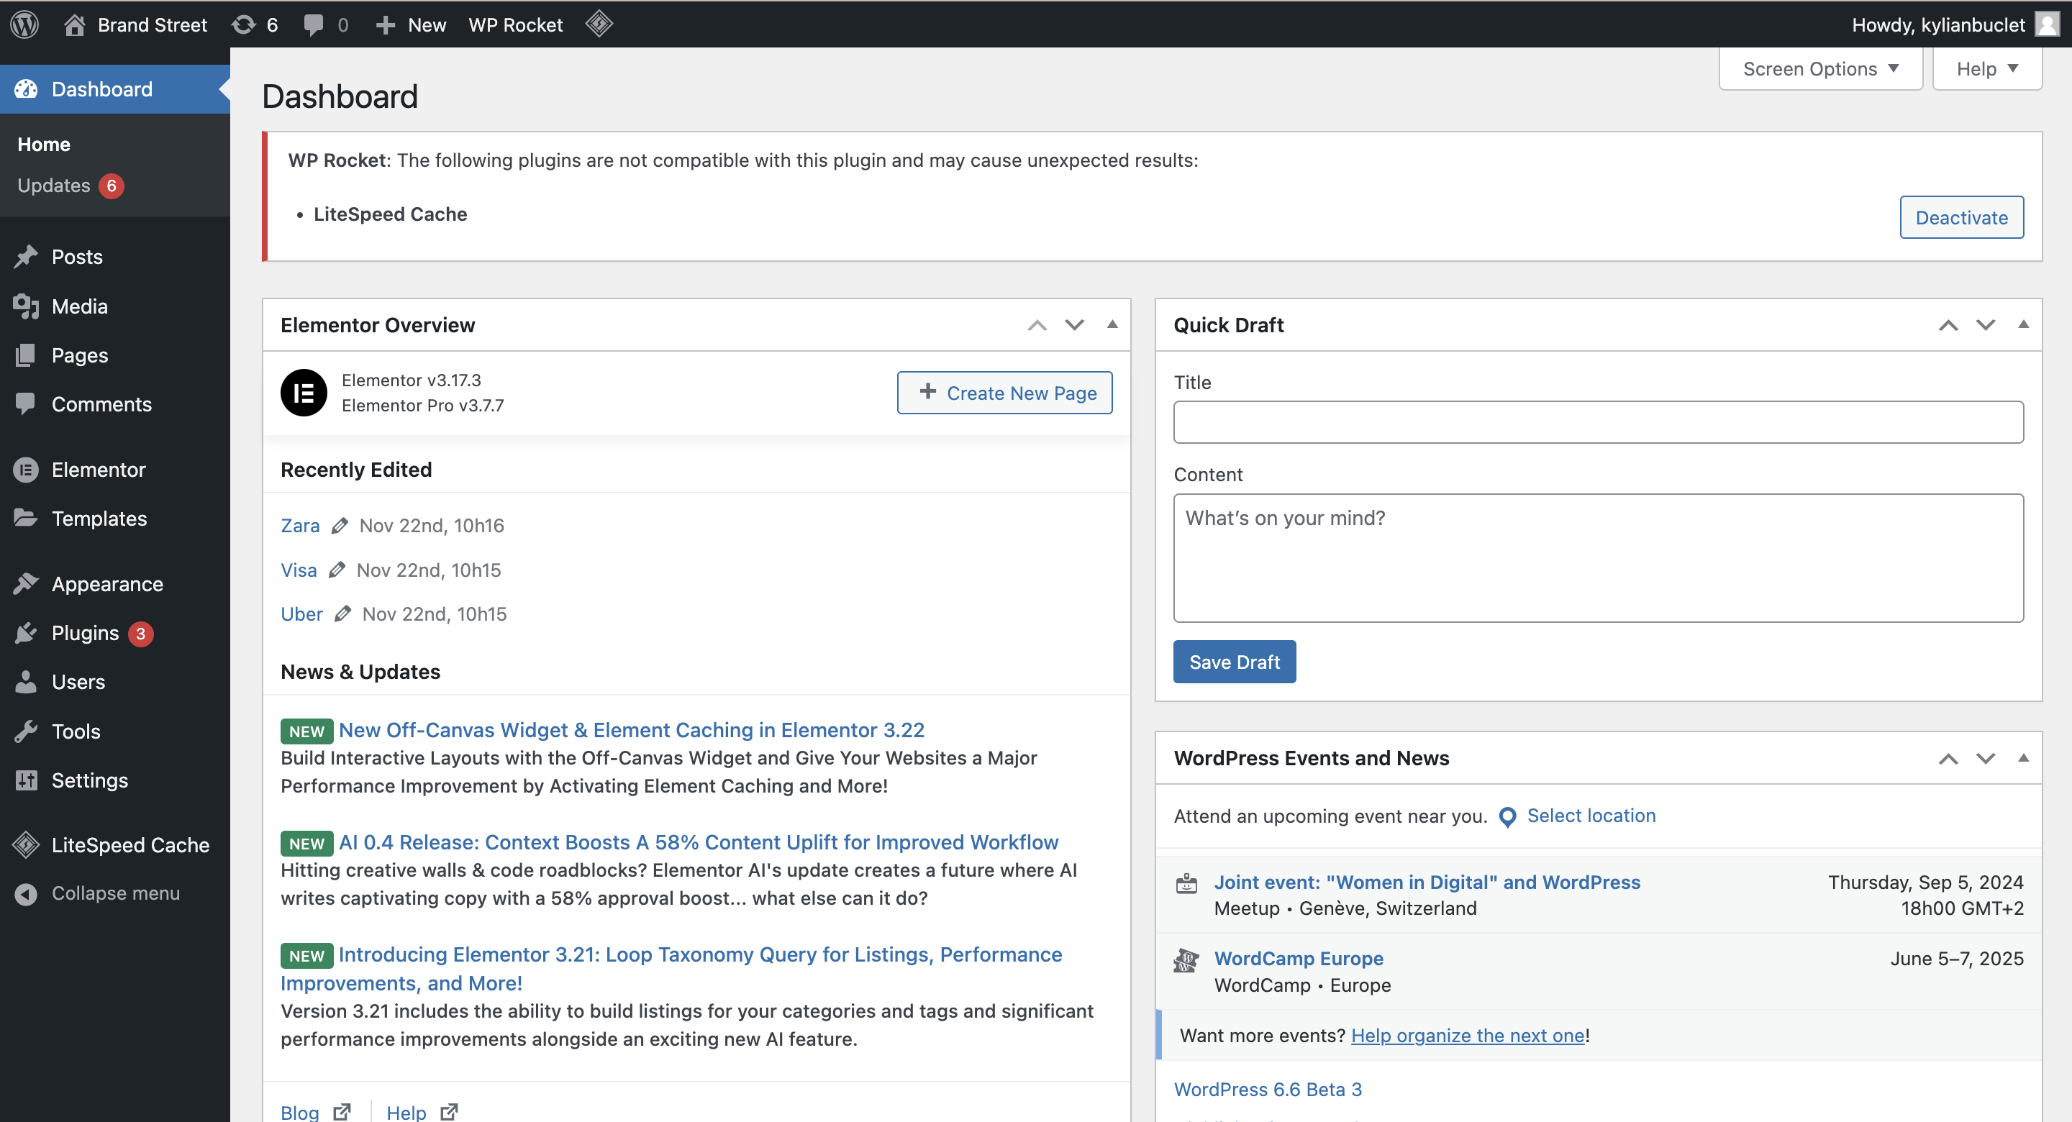This screenshot has width=2072, height=1122.
Task: Click the Elementor logo in overview widget
Action: (303, 393)
